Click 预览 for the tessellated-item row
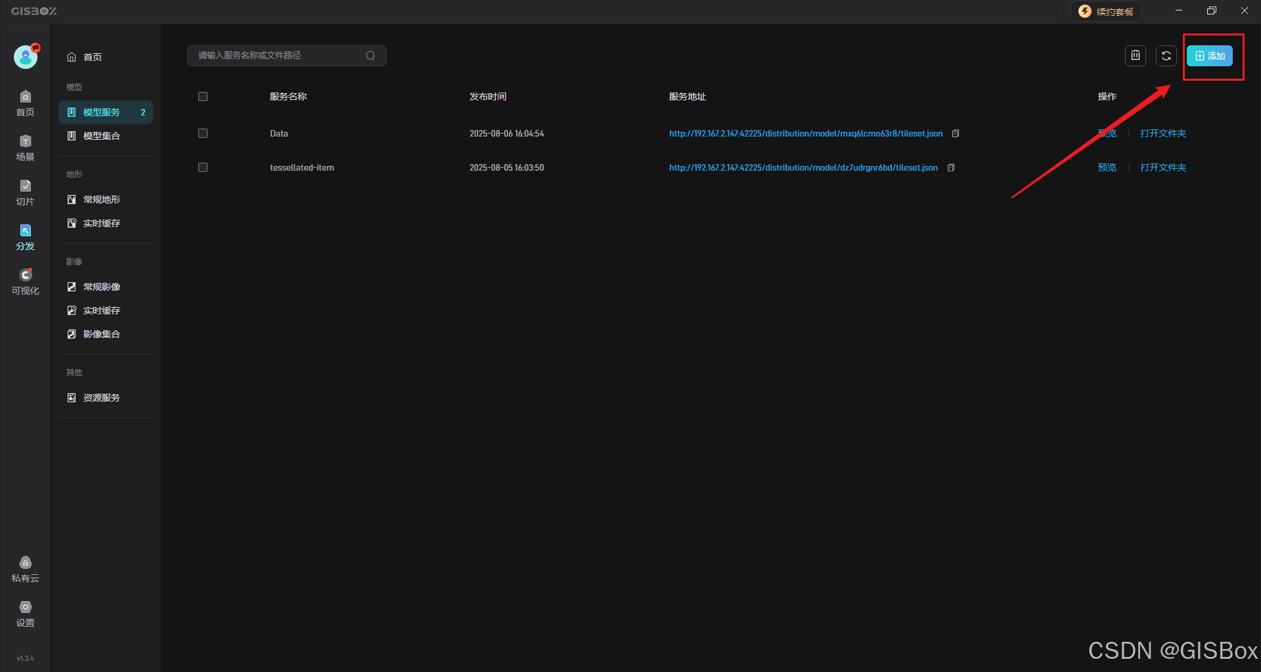 (x=1107, y=167)
